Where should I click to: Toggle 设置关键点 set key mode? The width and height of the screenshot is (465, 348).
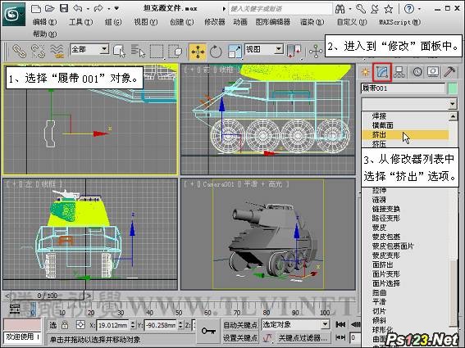click(240, 337)
